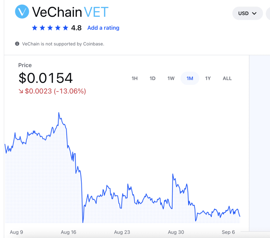Click the fifth rating star
This screenshot has width=270, height=238.
[x=65, y=28]
